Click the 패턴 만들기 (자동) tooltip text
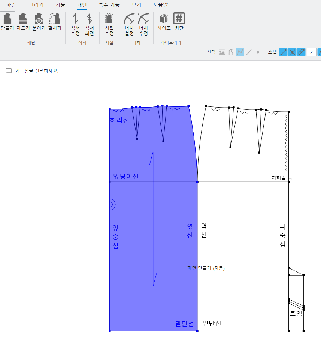The height and width of the screenshot is (349, 321). 206,268
